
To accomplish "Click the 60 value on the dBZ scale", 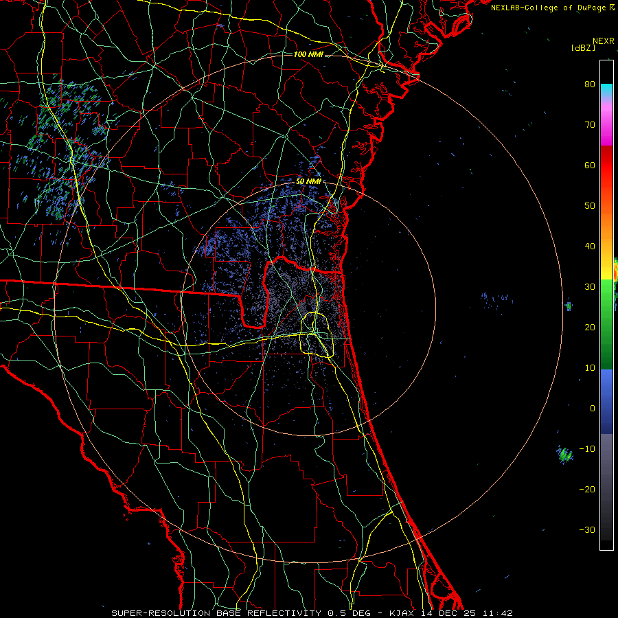I will coord(590,165).
